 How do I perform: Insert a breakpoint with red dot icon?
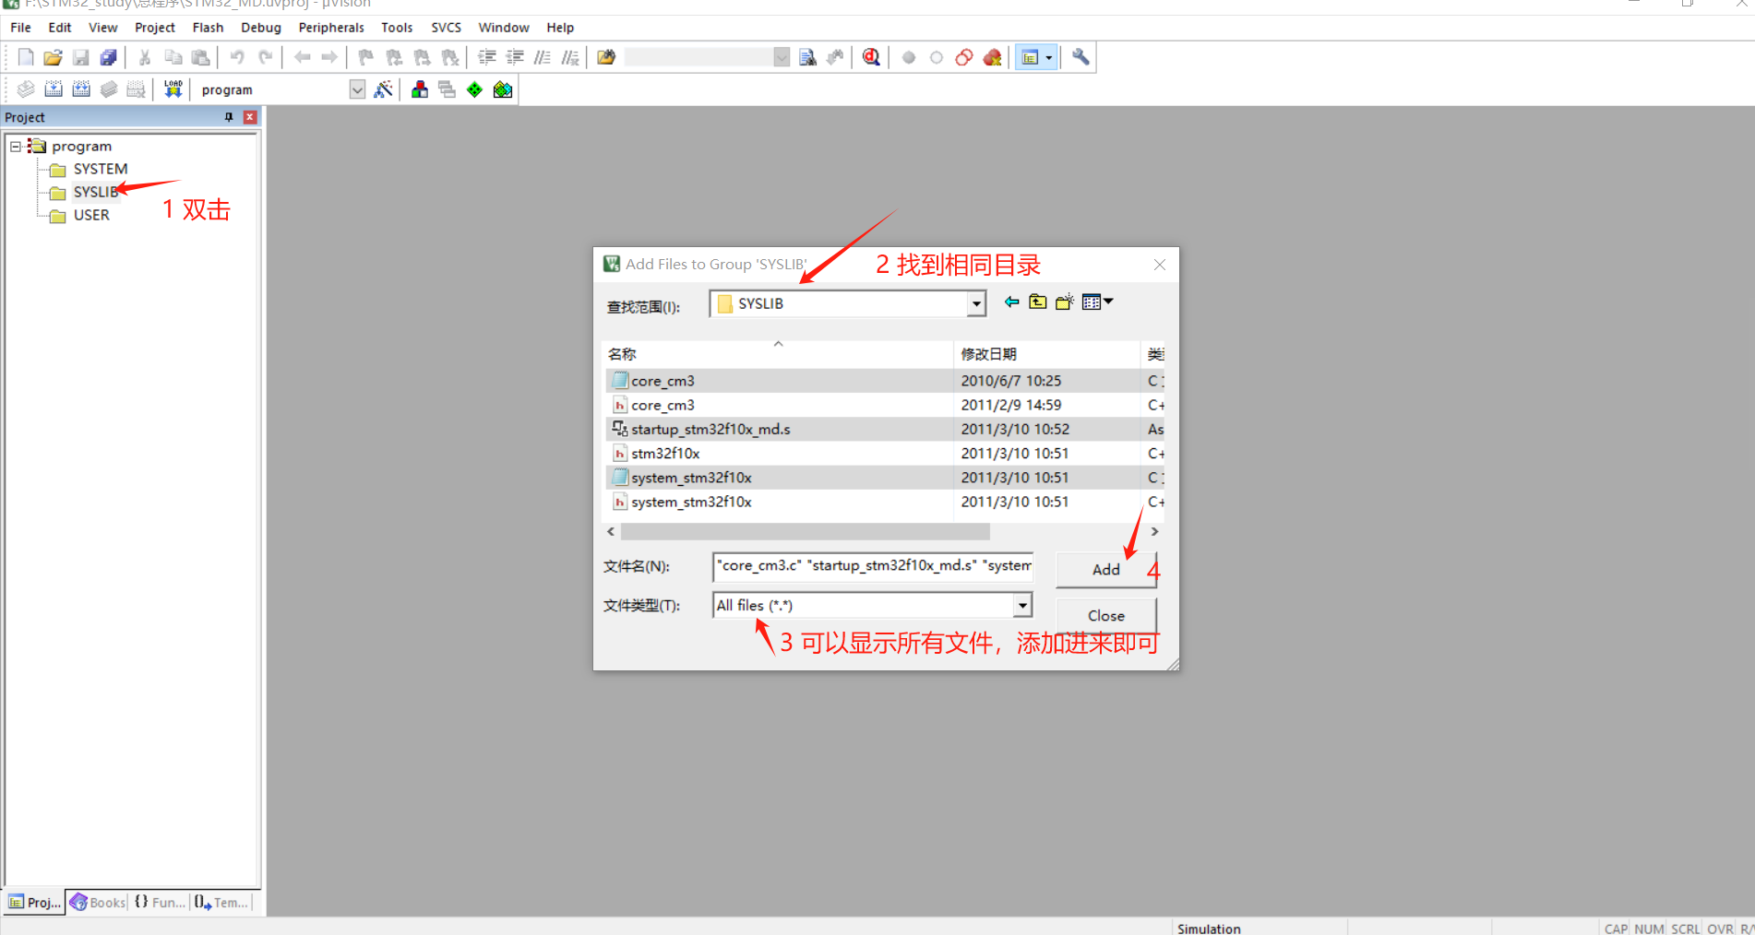click(909, 57)
